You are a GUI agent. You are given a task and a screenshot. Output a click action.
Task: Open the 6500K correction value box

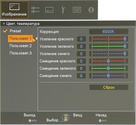108,32
